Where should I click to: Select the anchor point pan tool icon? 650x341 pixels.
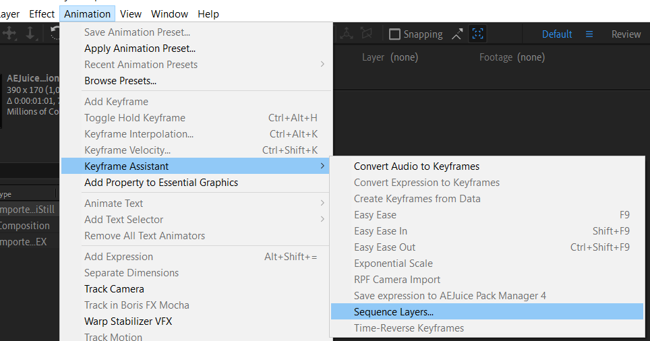10,34
